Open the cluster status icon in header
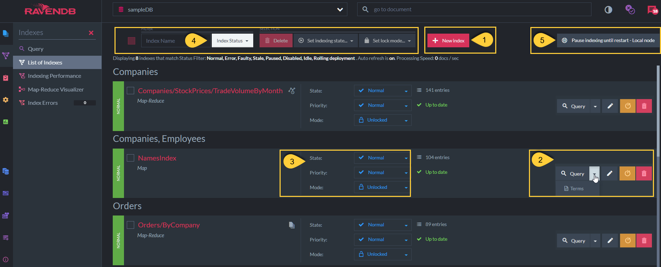Screen dimensions: 661x267 pyautogui.click(x=630, y=9)
